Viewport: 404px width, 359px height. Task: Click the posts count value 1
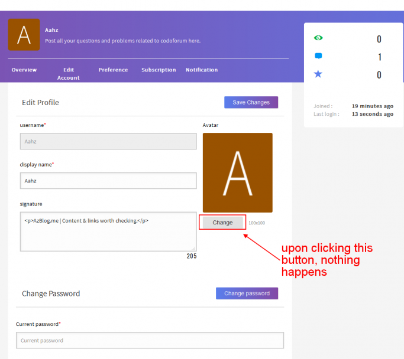point(380,57)
